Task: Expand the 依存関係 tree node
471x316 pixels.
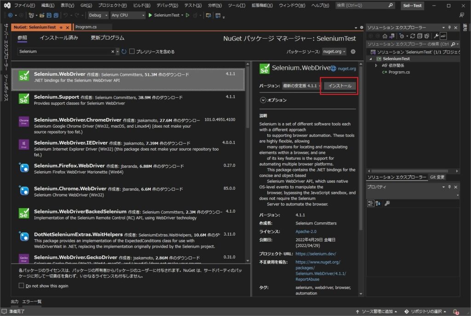Action: pyautogui.click(x=376, y=65)
